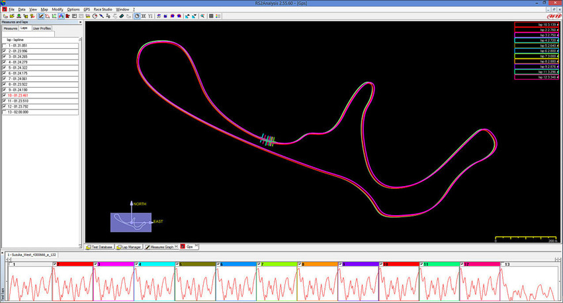The image size is (563, 303).
Task: Uncheck the red lap 10 - 01.23.461 checkbox
Action: tap(5, 96)
